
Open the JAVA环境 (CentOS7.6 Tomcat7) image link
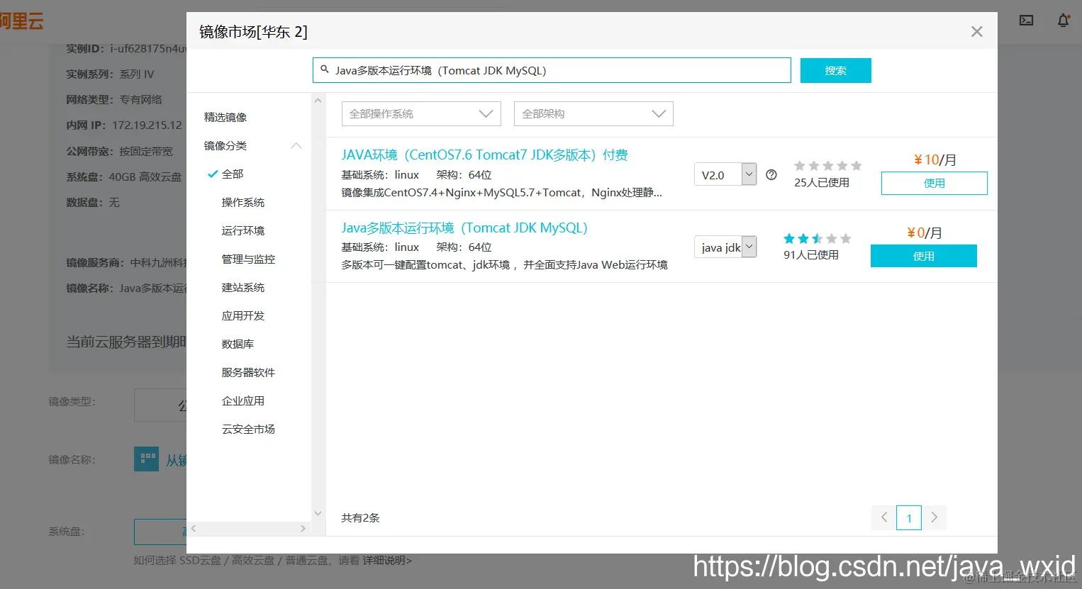(484, 155)
